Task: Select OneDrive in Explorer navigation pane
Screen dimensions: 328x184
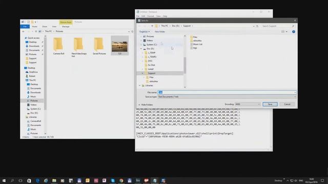Action: (33, 72)
